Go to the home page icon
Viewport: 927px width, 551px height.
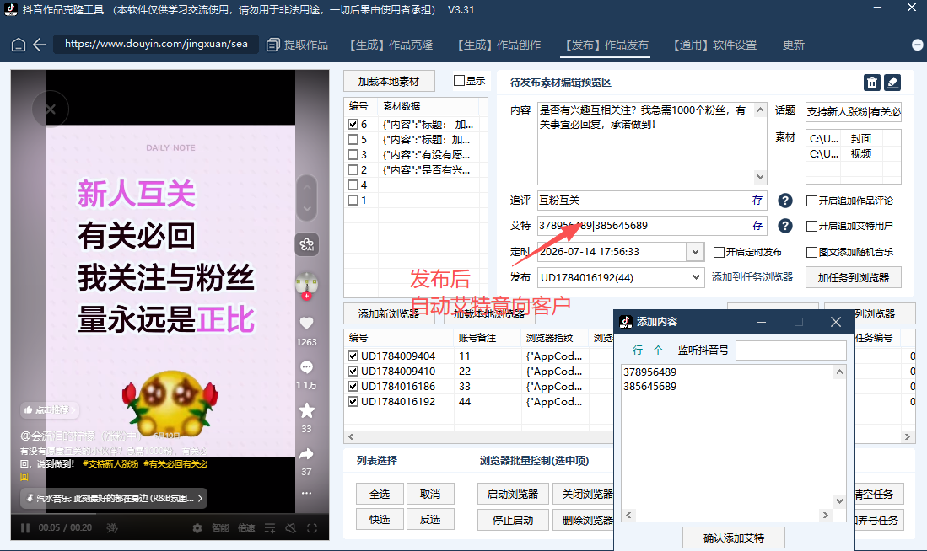[19, 45]
